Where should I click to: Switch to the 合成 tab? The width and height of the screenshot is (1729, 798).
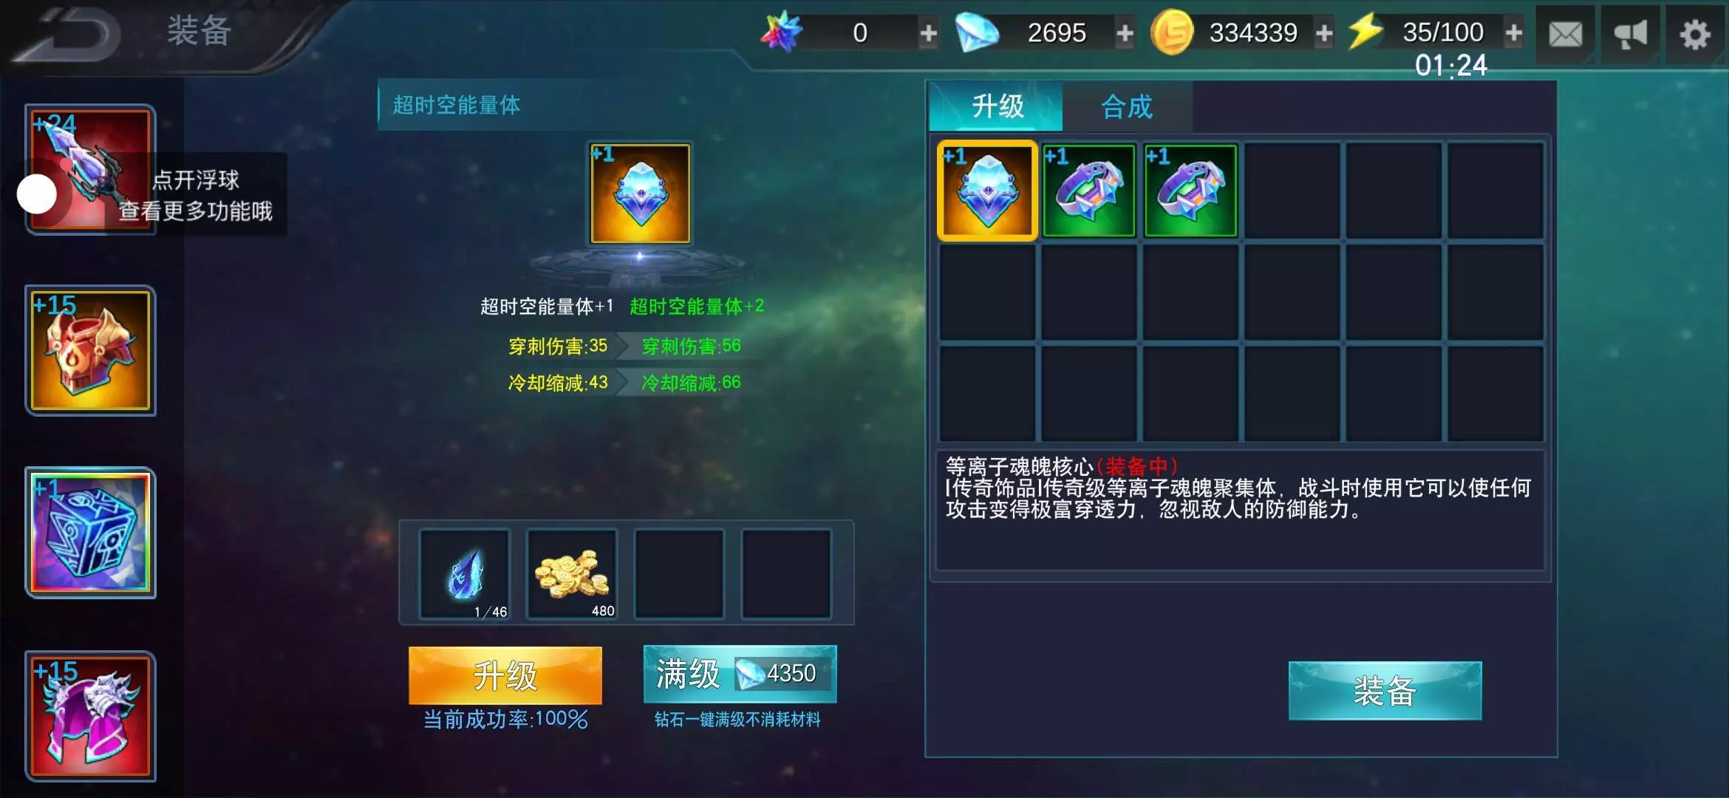coord(1127,107)
